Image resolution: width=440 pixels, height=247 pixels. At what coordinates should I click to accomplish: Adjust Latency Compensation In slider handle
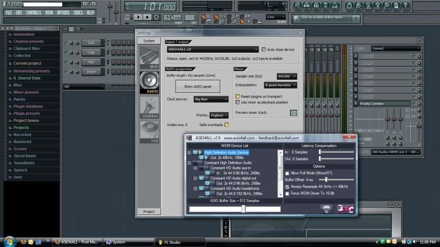point(319,152)
